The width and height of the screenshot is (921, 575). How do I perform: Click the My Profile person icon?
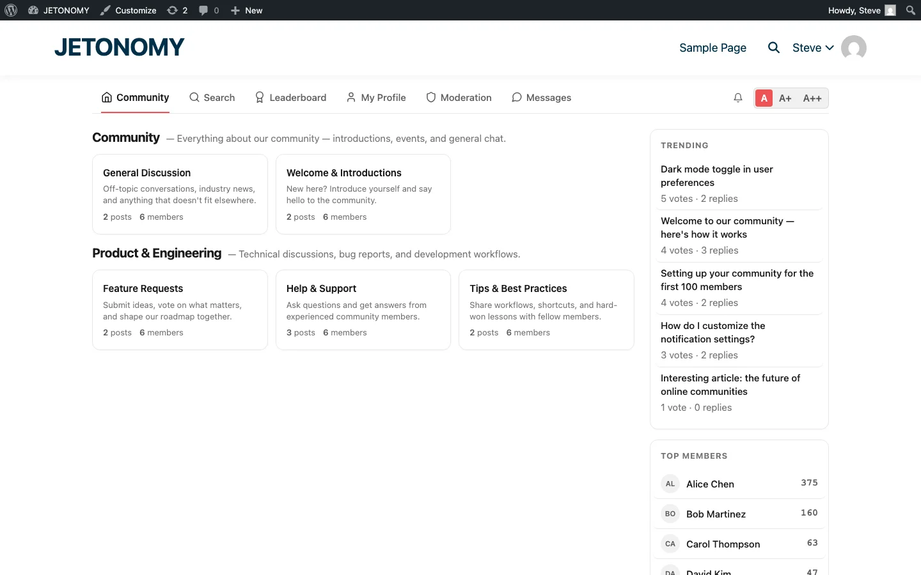[x=350, y=97]
